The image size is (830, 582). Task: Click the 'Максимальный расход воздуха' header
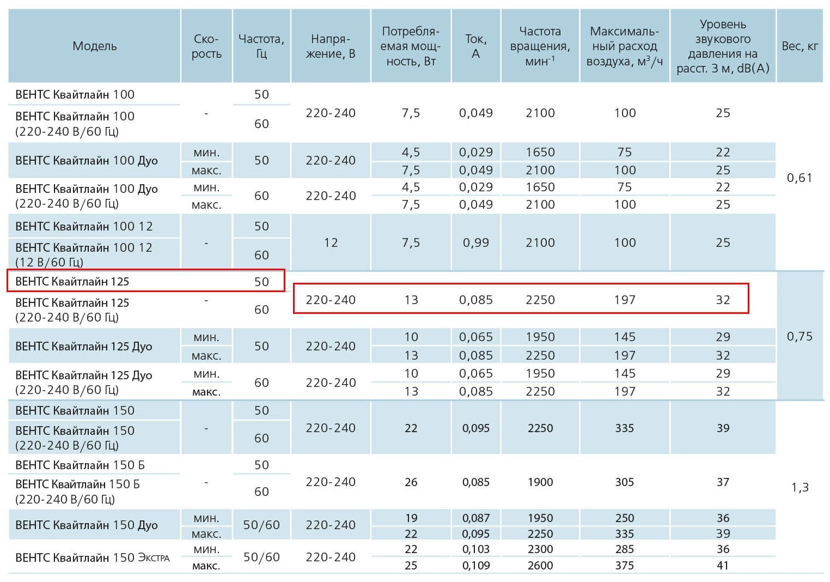tap(625, 46)
